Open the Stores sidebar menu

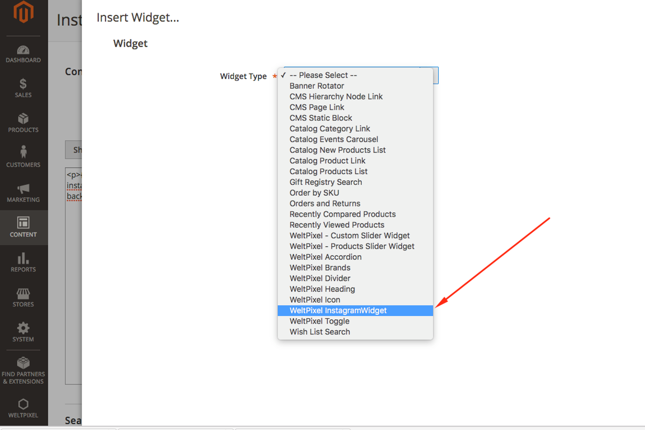point(24,298)
